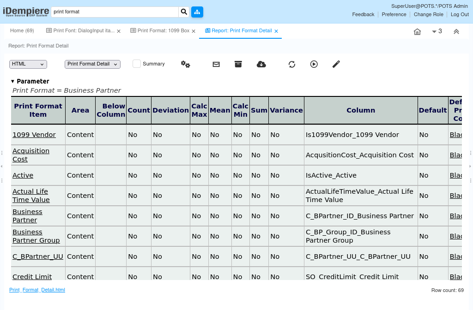Open the Business Partner Group link
This screenshot has height=310, width=473.
click(x=36, y=236)
